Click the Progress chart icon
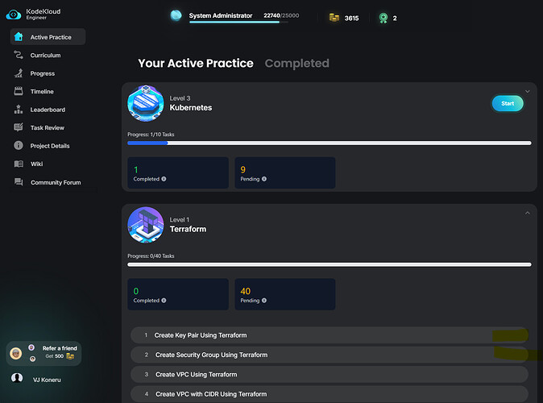 click(19, 73)
